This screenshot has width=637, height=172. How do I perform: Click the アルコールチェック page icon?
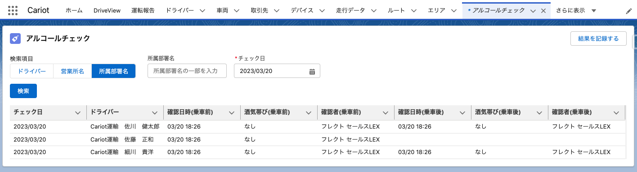coord(15,39)
